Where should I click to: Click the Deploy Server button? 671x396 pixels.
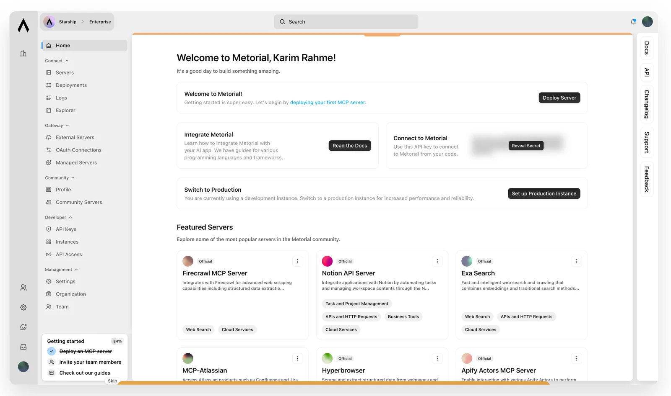pos(559,98)
